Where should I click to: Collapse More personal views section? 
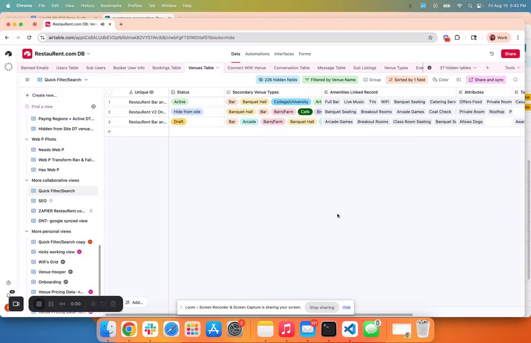(27, 232)
